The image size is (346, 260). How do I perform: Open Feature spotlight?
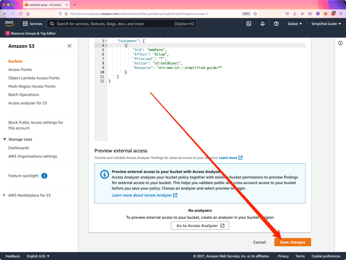(x=23, y=176)
